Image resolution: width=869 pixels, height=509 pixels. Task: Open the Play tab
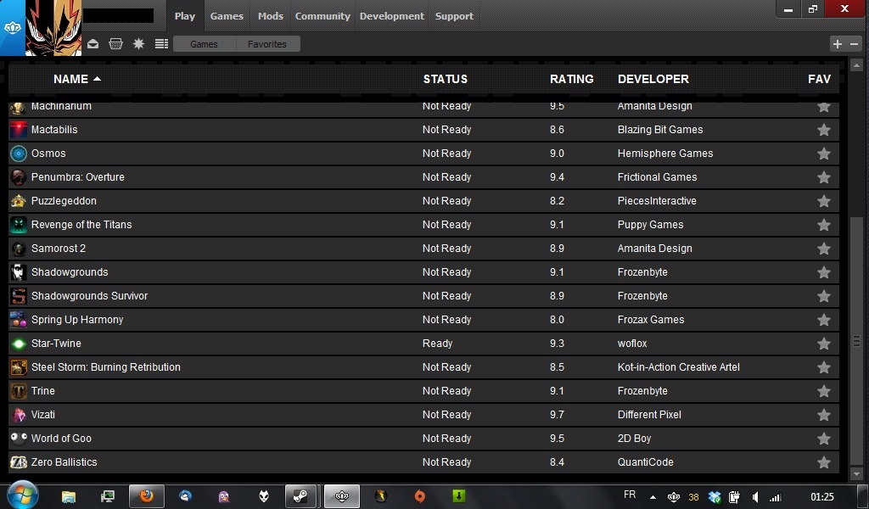point(184,16)
